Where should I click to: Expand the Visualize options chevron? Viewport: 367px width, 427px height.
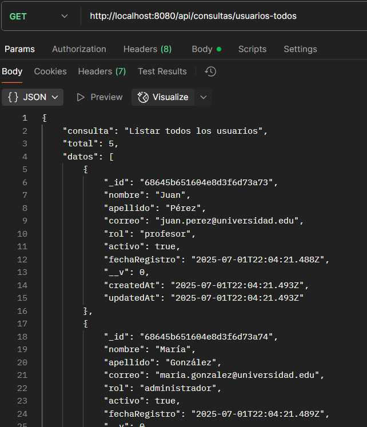tap(204, 97)
